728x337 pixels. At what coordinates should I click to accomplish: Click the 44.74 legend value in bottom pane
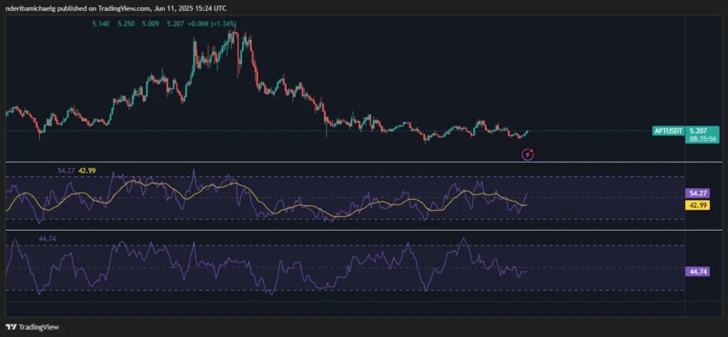pyautogui.click(x=46, y=239)
